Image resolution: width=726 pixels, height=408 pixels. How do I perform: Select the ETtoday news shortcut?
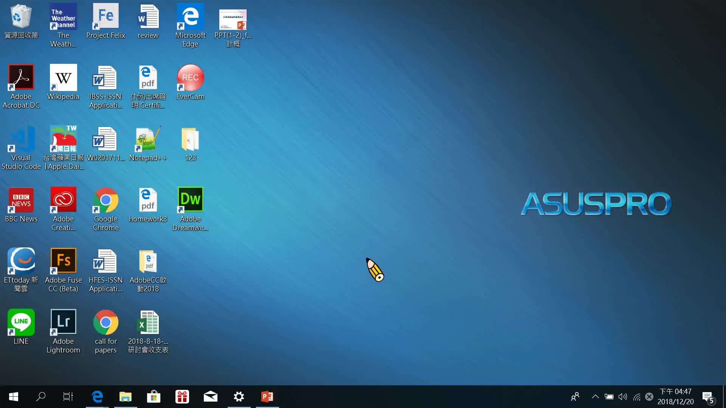[21, 270]
